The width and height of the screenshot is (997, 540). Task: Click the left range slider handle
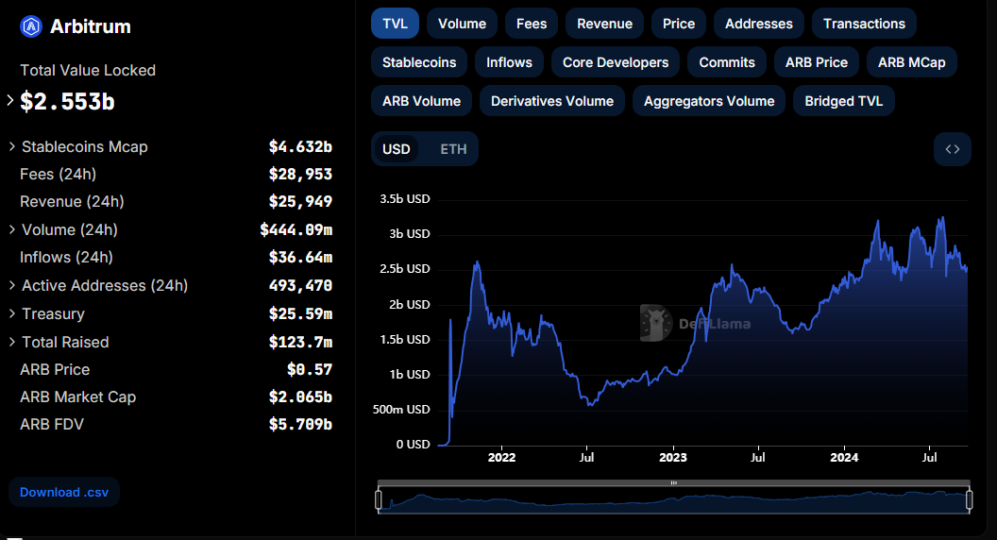[x=379, y=500]
